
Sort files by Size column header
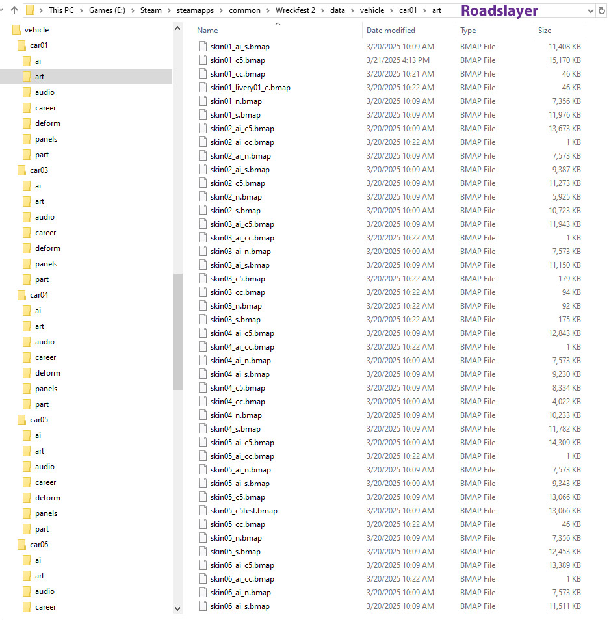click(545, 31)
